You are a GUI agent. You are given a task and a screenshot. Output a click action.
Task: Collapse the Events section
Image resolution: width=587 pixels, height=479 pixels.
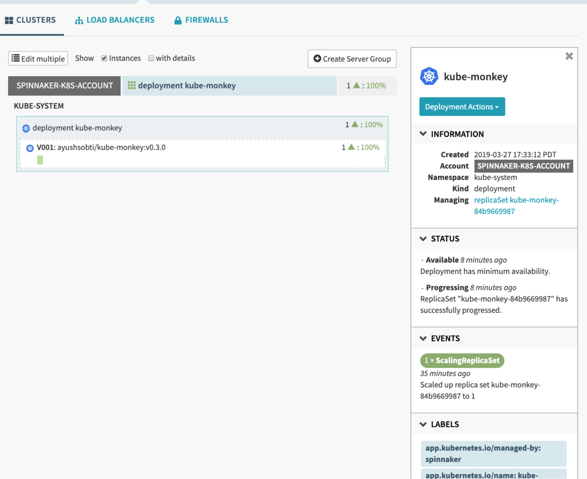(494, 338)
